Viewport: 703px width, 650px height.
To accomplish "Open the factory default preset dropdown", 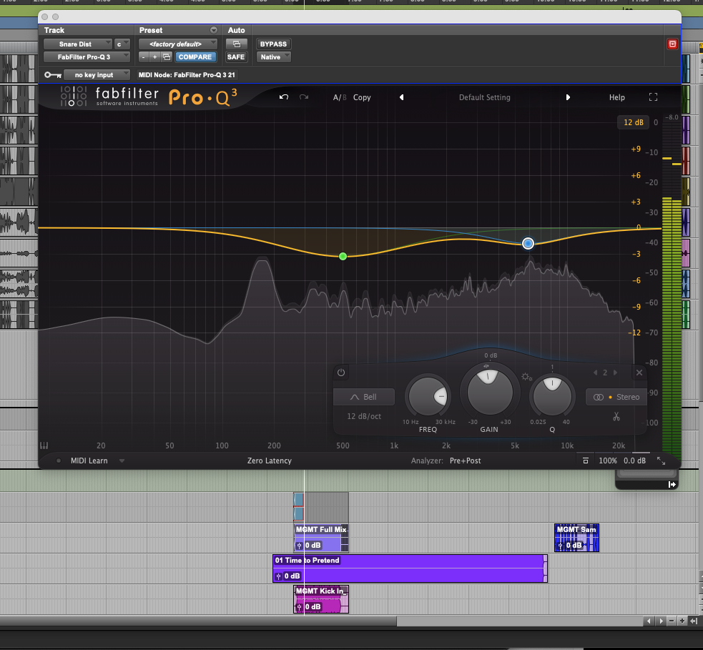I will coord(178,44).
